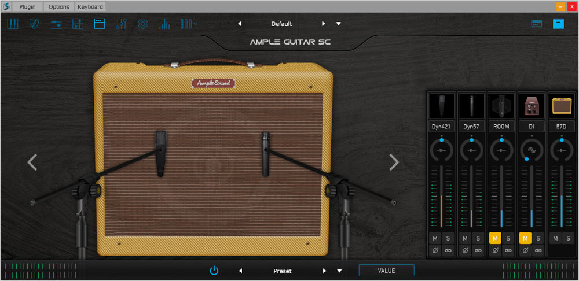Click the Ample Sound app logo

point(6,6)
